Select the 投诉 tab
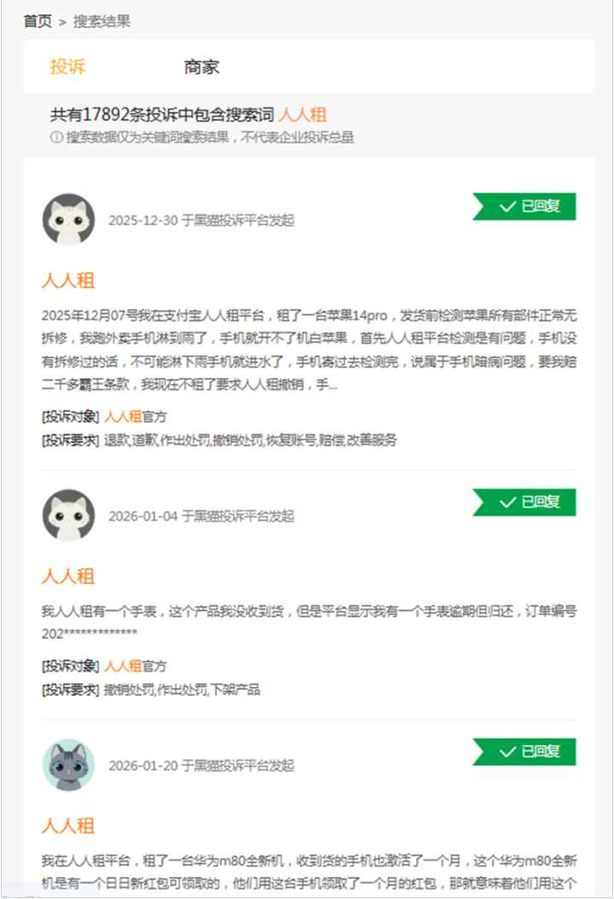Viewport: 614px width, 899px height. click(x=67, y=67)
